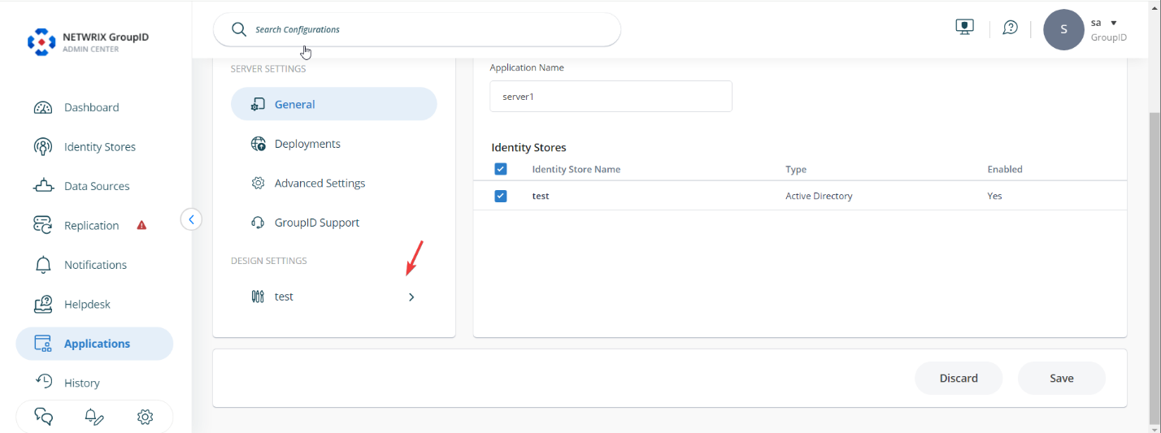Click the Data Sources icon
The width and height of the screenshot is (1161, 433).
click(x=43, y=186)
